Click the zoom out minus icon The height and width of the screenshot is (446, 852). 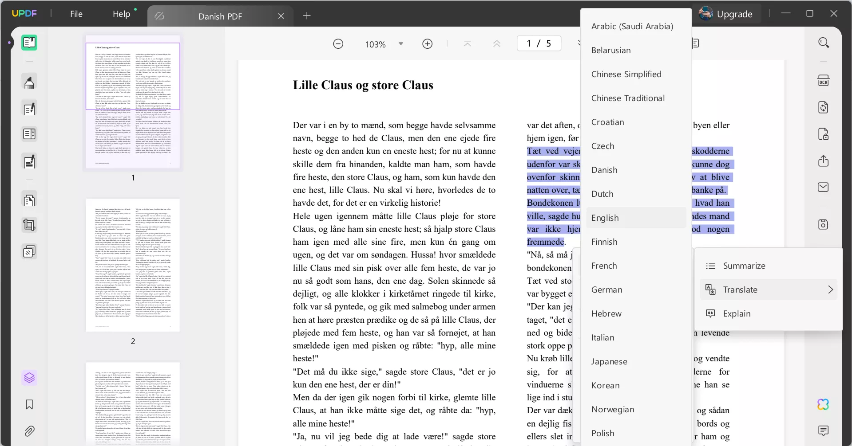pyautogui.click(x=338, y=44)
